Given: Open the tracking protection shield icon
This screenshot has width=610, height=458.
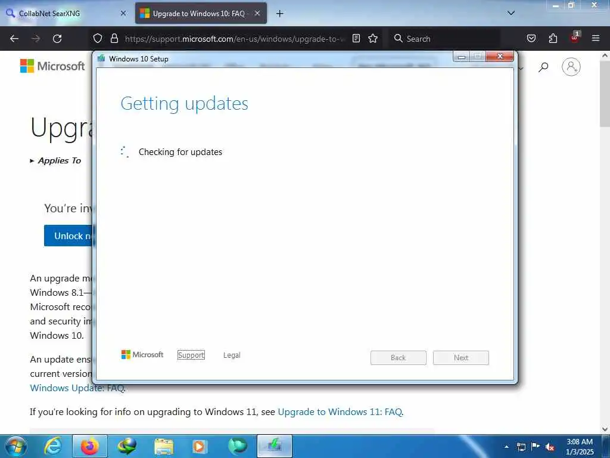Looking at the screenshot, I should (98, 38).
